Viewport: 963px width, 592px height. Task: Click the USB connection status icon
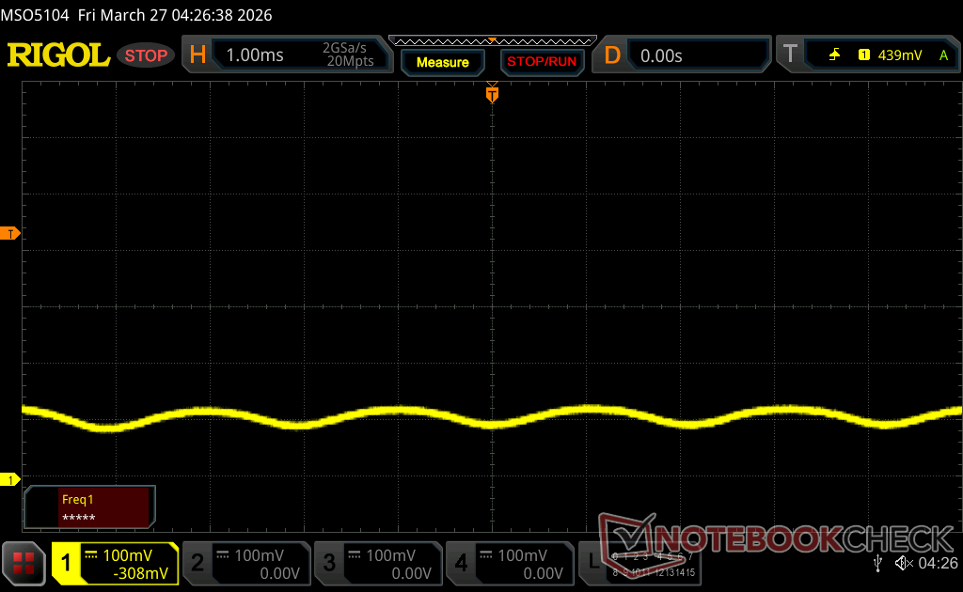(878, 563)
